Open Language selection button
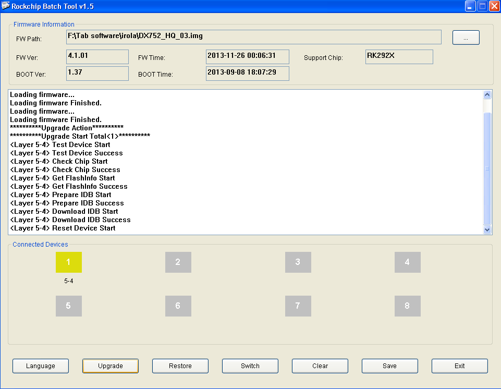501x389 pixels. 41,366
